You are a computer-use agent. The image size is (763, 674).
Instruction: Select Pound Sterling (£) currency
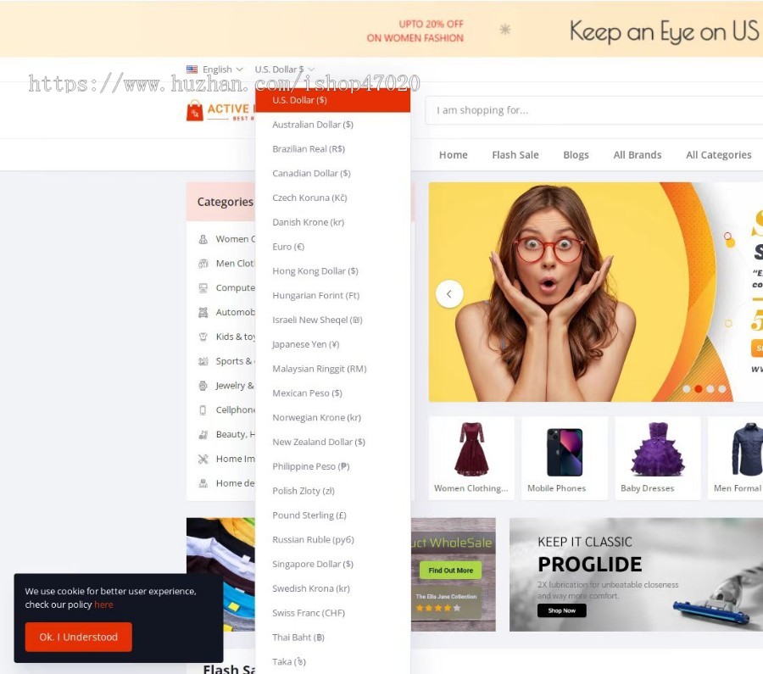click(309, 515)
